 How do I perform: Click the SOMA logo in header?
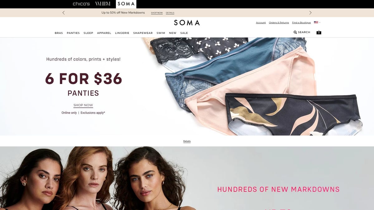point(187,23)
